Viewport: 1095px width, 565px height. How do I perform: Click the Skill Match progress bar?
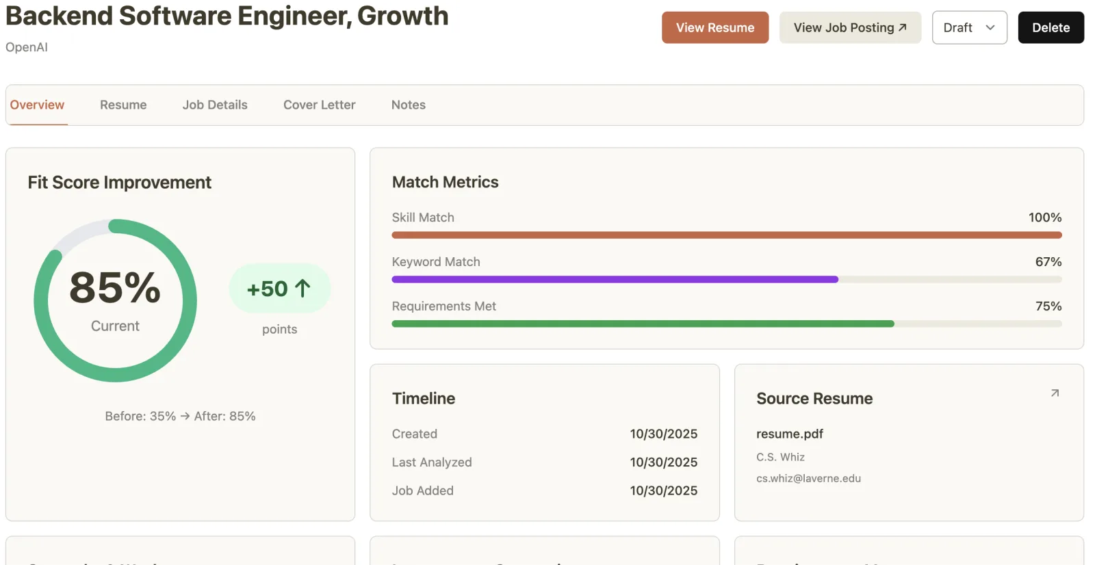tap(727, 235)
